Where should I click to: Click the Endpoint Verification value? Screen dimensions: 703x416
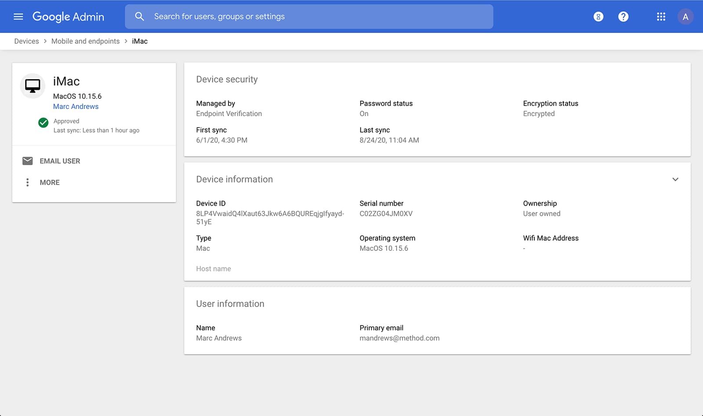point(229,114)
